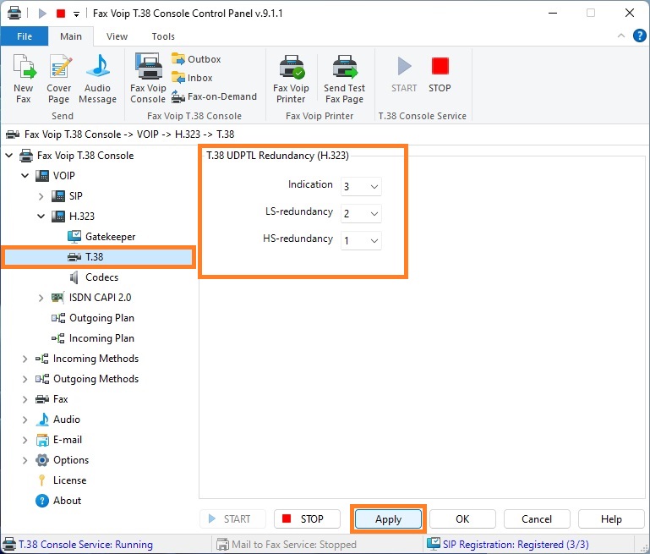
Task: Expand the Fax tree node
Action: pyautogui.click(x=25, y=399)
